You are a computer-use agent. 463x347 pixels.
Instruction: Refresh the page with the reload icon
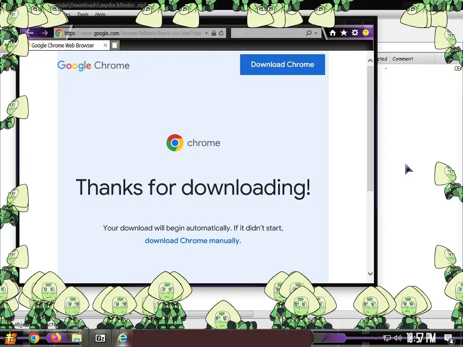pyautogui.click(x=221, y=33)
